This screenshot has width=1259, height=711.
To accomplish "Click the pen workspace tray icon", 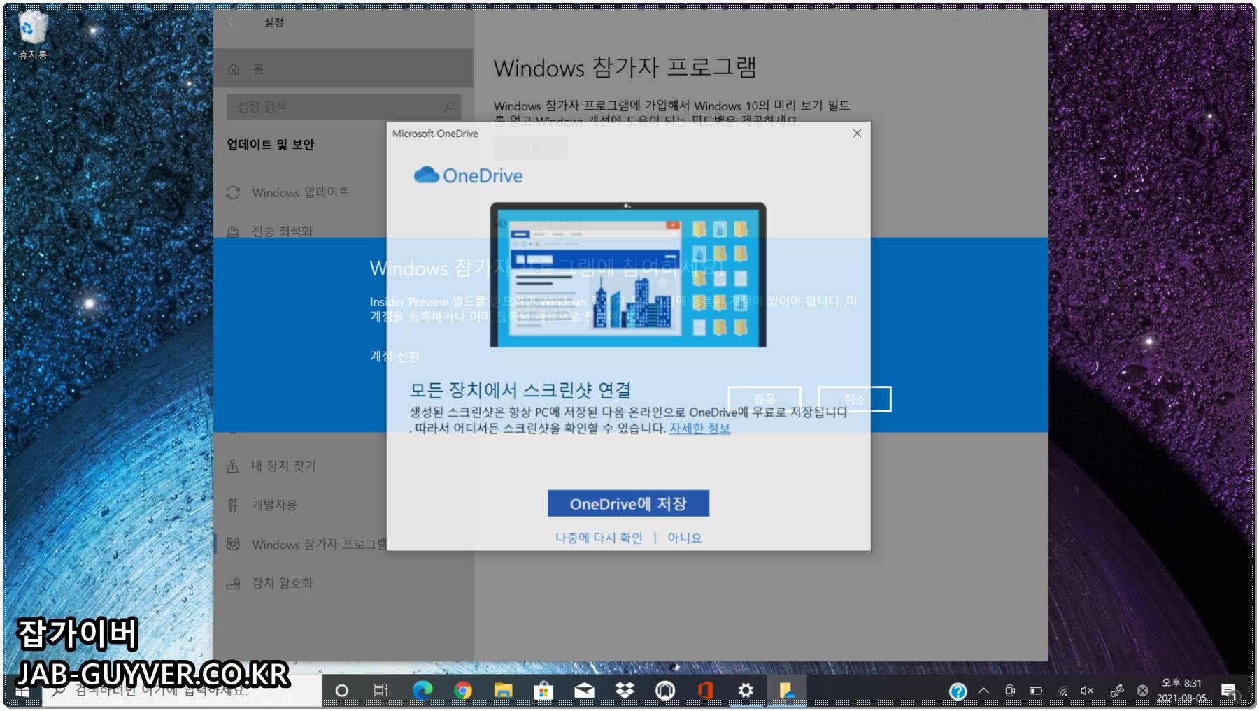I will [1117, 691].
